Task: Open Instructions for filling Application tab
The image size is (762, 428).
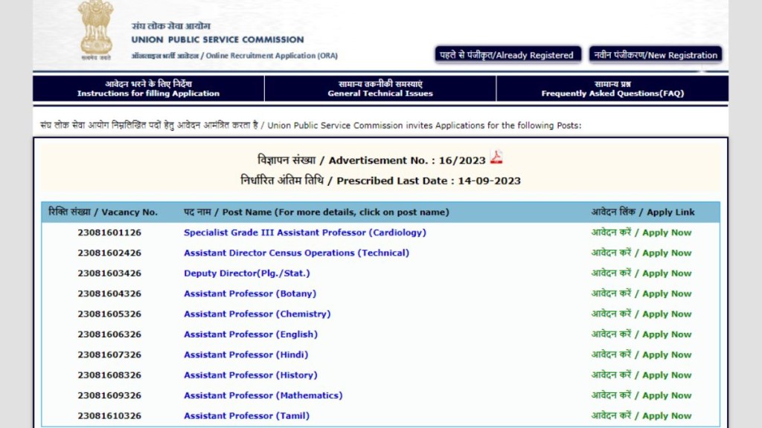Action: tap(148, 88)
